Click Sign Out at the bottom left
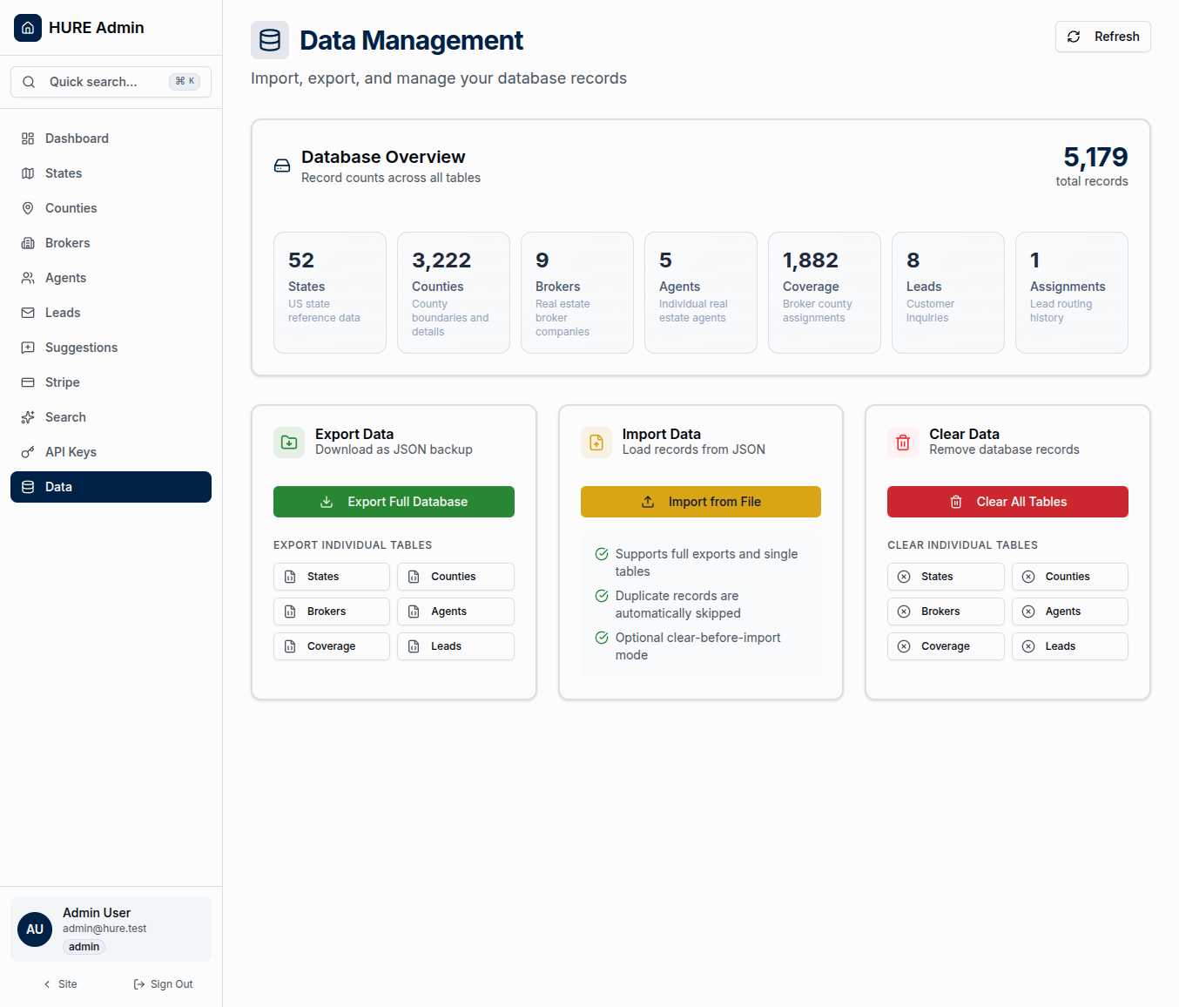This screenshot has height=1007, width=1179. tap(163, 983)
